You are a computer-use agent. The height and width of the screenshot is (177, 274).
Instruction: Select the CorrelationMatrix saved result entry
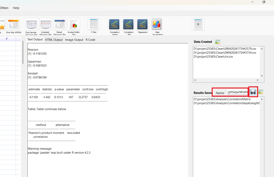click(222, 99)
